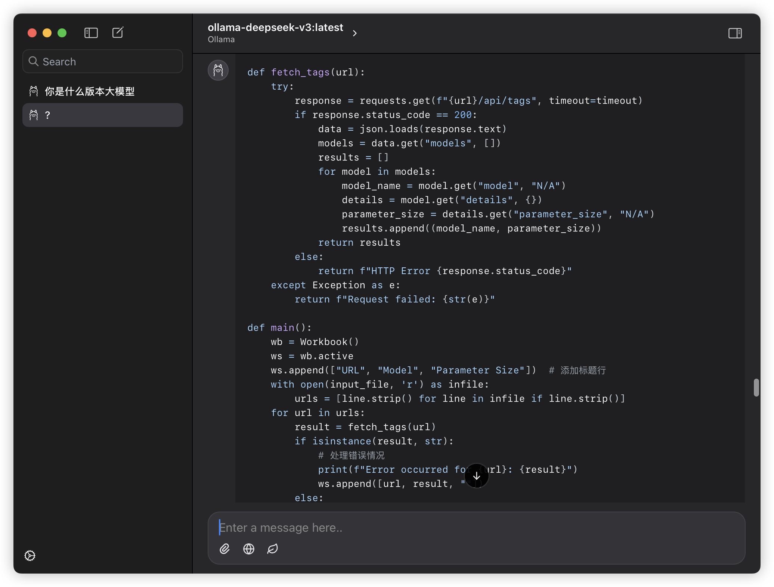Click the llama avatar beside the response
This screenshot has height=587, width=774.
tap(218, 70)
